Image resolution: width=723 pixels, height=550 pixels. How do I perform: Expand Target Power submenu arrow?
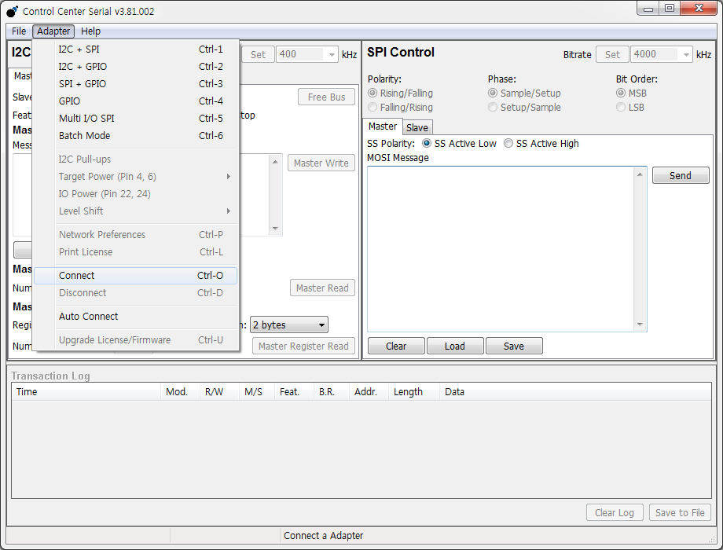pyautogui.click(x=228, y=177)
